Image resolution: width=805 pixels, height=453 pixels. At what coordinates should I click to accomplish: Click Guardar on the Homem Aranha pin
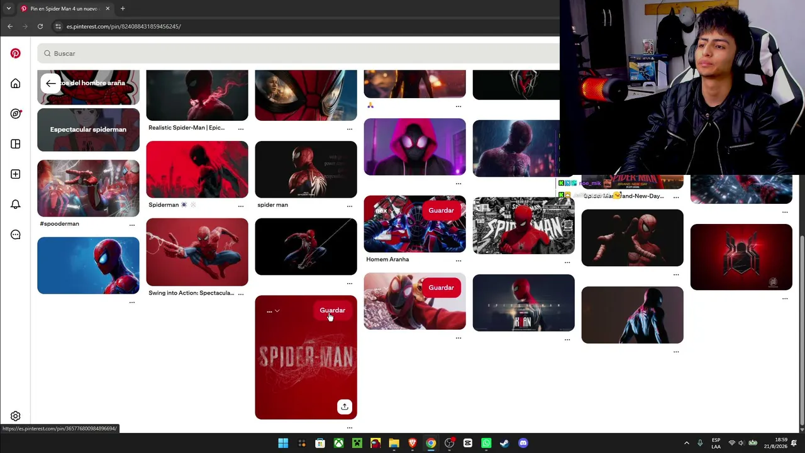click(x=441, y=210)
